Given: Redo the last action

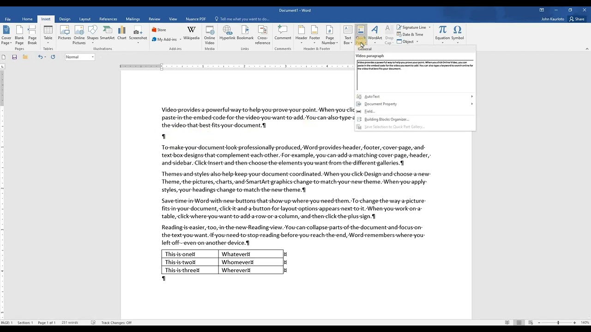Looking at the screenshot, I should tap(53, 57).
